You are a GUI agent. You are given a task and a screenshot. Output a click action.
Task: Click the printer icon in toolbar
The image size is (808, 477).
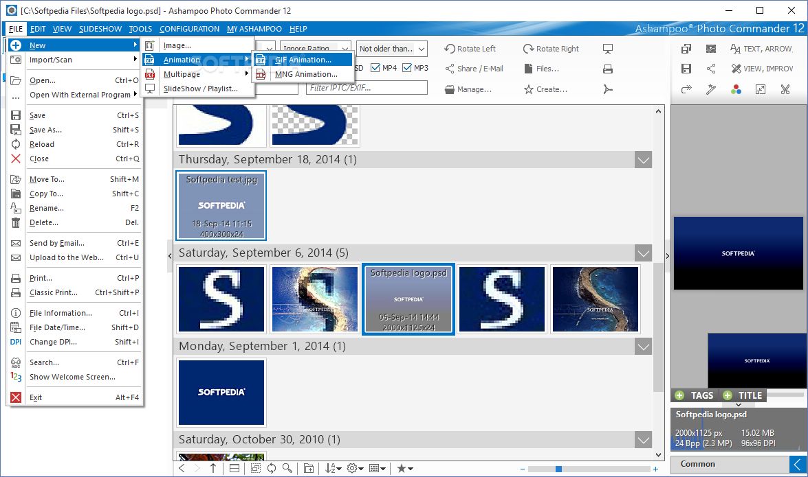[608, 69]
